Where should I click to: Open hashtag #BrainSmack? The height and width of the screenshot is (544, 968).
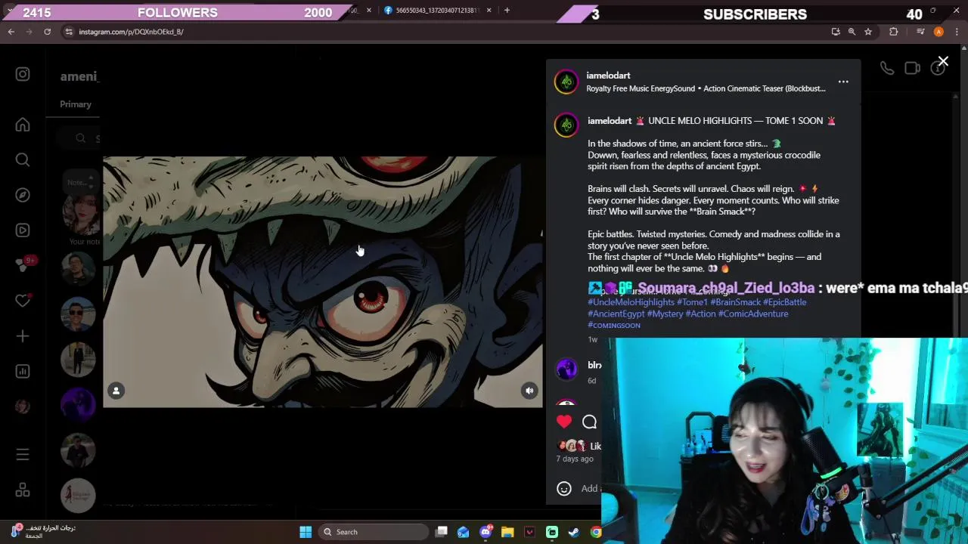click(735, 302)
